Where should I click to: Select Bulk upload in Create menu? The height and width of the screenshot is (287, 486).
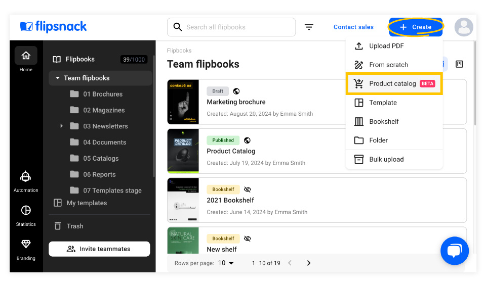[394, 160]
